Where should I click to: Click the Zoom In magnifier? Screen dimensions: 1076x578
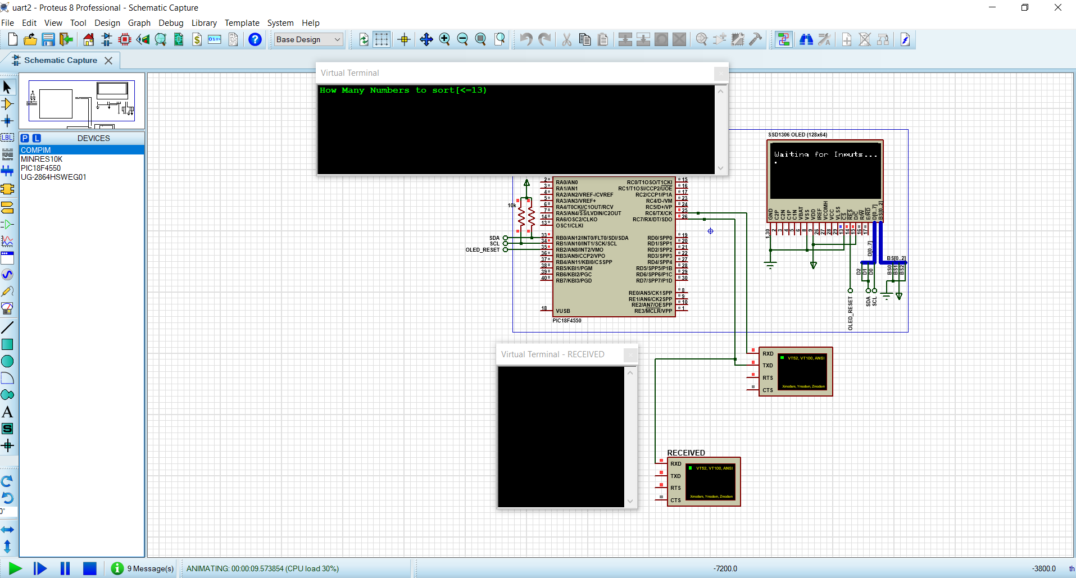pyautogui.click(x=444, y=39)
